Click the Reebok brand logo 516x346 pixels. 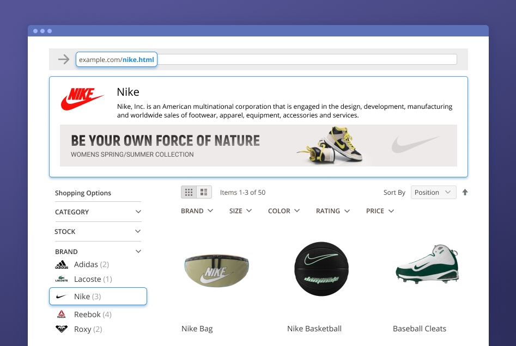(62, 314)
